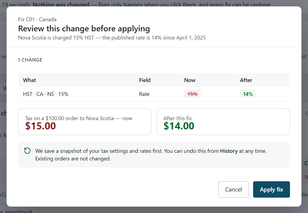308x213 pixels.
Task: Click the Fix C01 · Canada label
Action: click(x=37, y=19)
